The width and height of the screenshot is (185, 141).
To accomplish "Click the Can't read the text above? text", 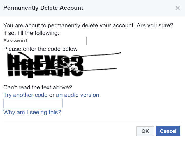I will (38, 87).
